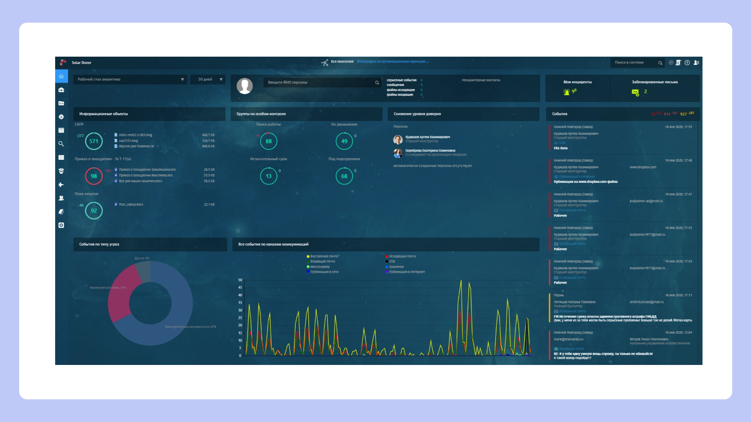Click the user profile icon top right
This screenshot has height=422, width=751.
point(696,63)
